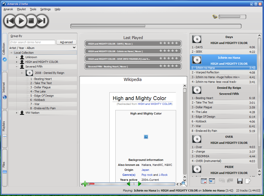
Task: Open the Help menu
Action: (57, 9)
